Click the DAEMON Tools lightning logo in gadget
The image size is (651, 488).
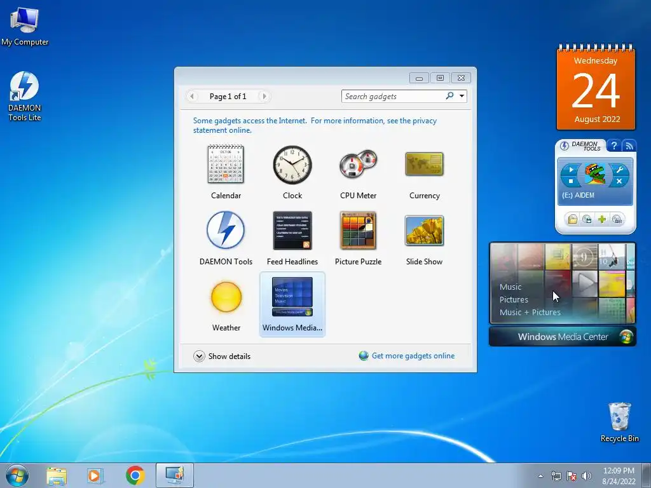(x=565, y=146)
